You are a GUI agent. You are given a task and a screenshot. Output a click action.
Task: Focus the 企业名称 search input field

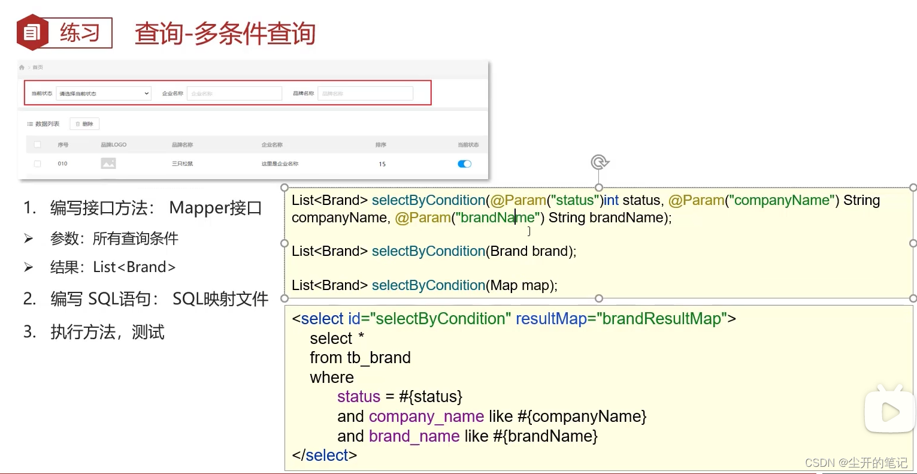click(234, 93)
